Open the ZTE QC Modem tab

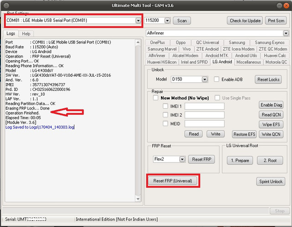coord(273,49)
